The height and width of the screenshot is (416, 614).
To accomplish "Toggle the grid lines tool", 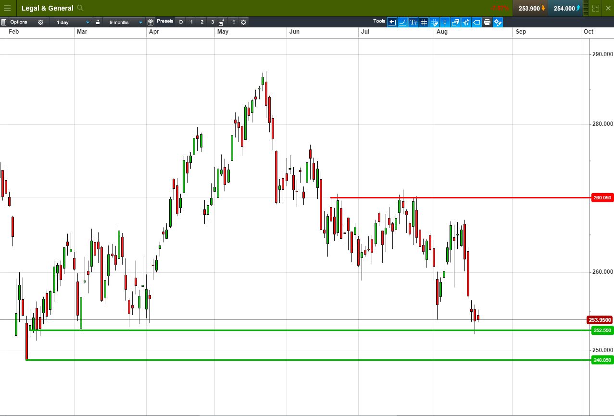I will [424, 22].
